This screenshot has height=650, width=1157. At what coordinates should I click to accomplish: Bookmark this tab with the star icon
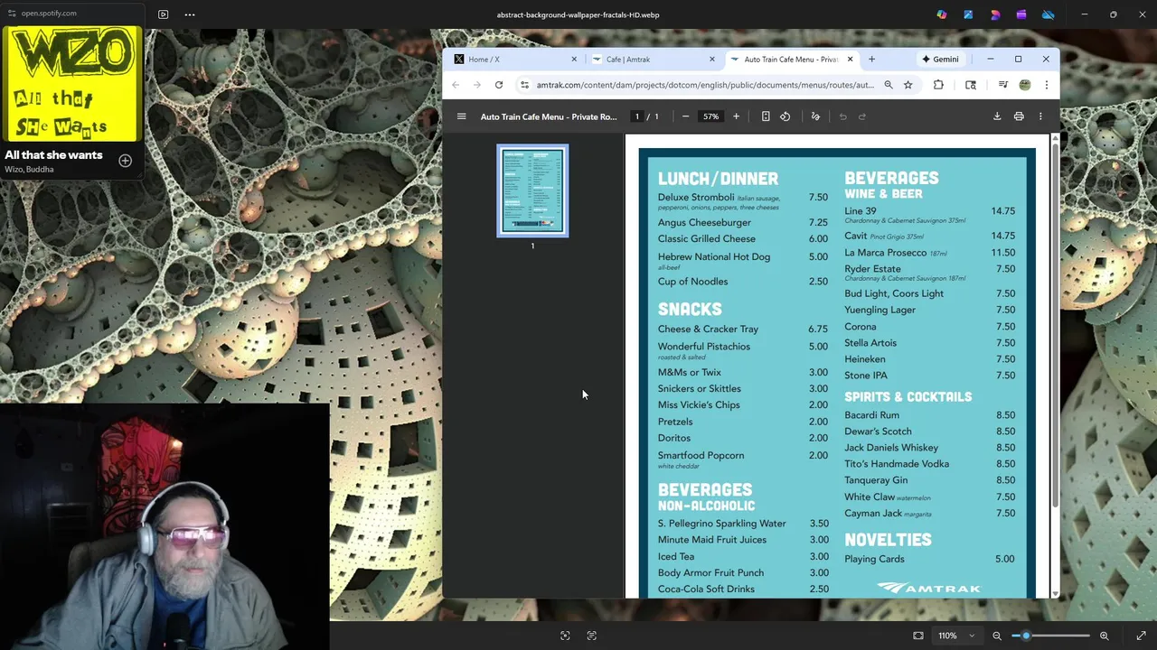coord(908,85)
